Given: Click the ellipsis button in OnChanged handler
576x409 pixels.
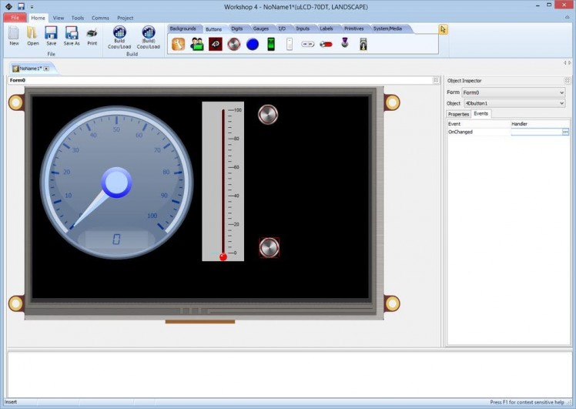Looking at the screenshot, I should (565, 132).
